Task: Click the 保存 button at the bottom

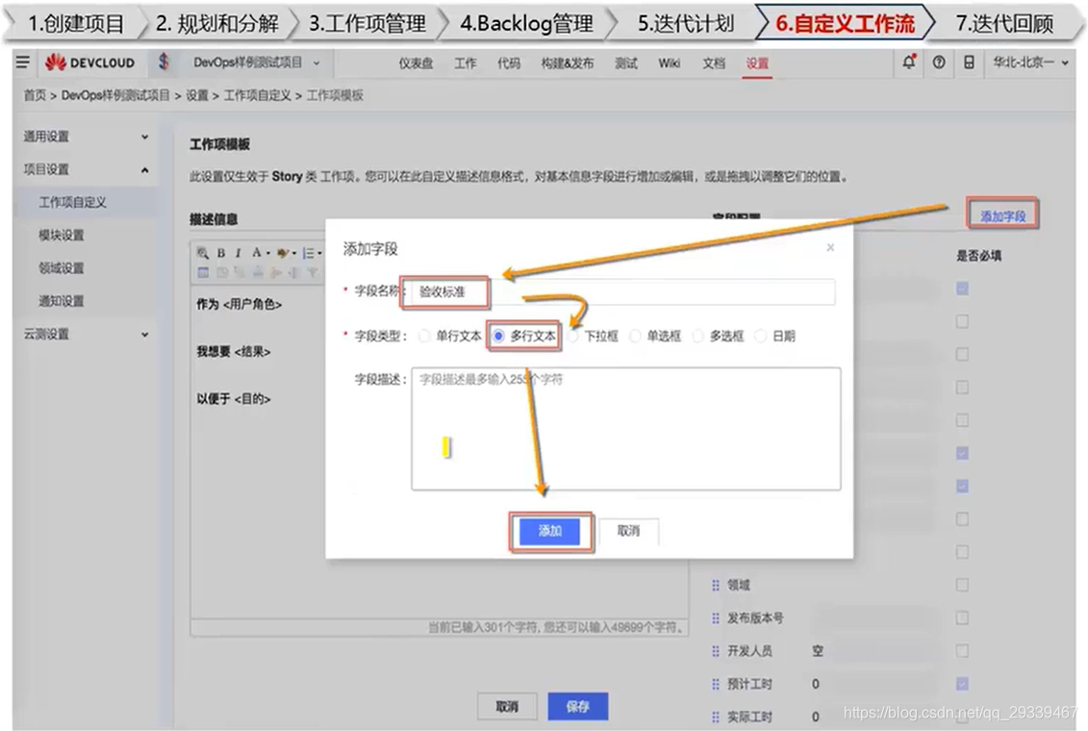Action: tap(577, 705)
